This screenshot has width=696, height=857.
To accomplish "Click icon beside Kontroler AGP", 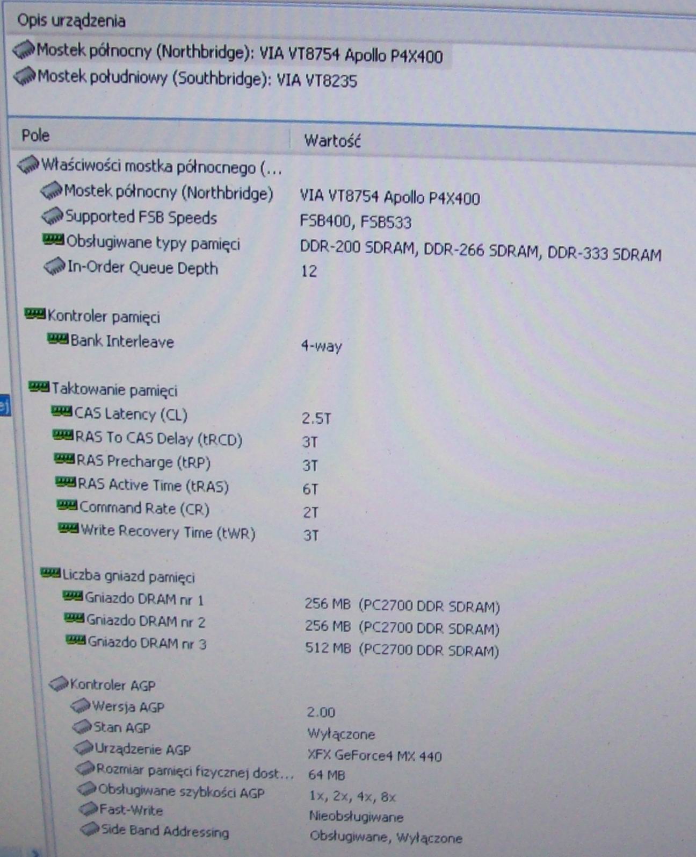I will (x=59, y=683).
